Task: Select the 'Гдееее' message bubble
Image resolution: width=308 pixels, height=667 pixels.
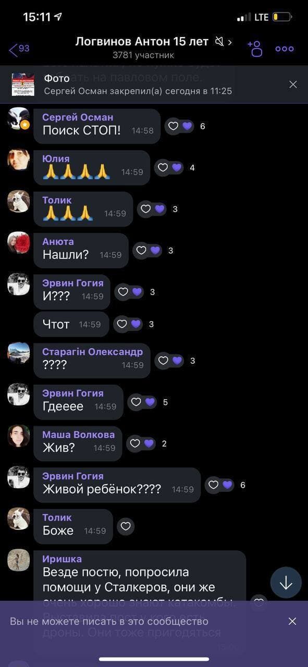Action: [x=78, y=402]
